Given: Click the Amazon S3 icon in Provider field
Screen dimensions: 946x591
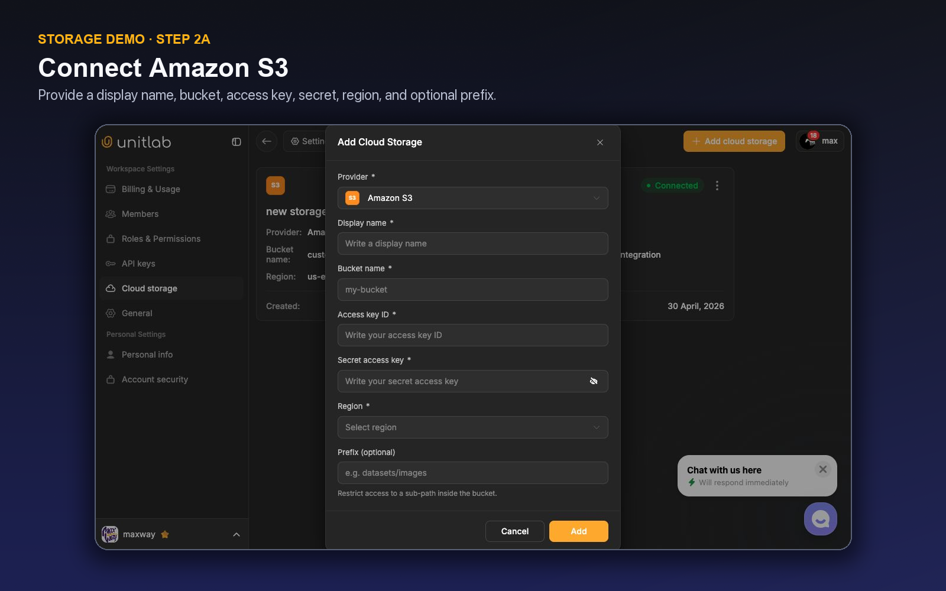Looking at the screenshot, I should coord(352,198).
